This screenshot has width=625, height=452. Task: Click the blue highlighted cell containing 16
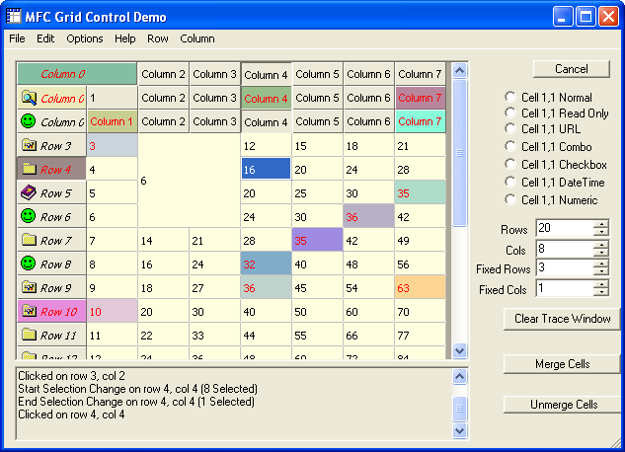265,169
